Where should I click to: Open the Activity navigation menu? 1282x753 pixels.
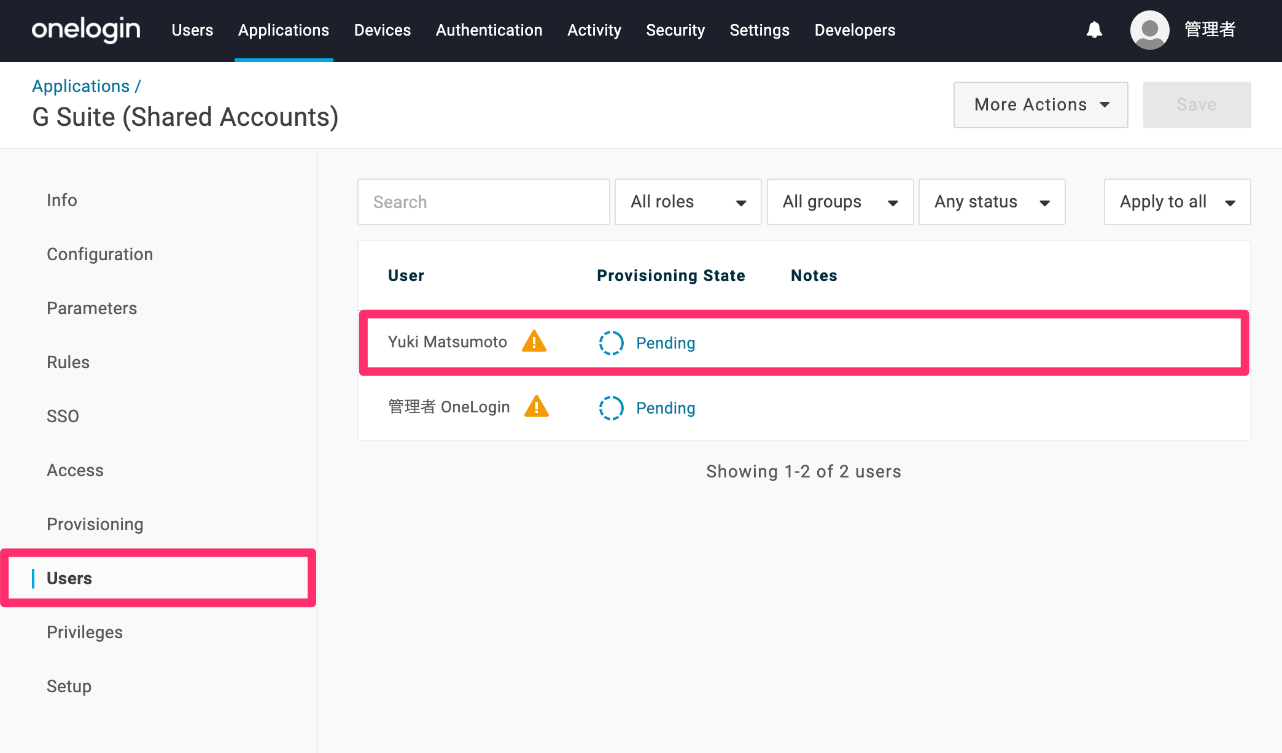[x=594, y=30]
